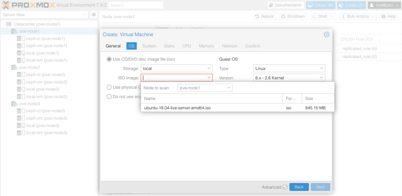Switch to the Memory tab
Image resolution: width=402 pixels, height=196 pixels.
click(x=206, y=46)
